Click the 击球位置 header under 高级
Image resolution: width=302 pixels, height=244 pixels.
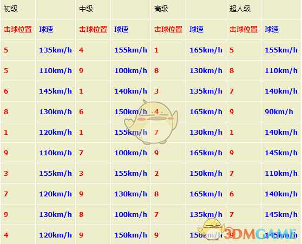[x=168, y=29]
